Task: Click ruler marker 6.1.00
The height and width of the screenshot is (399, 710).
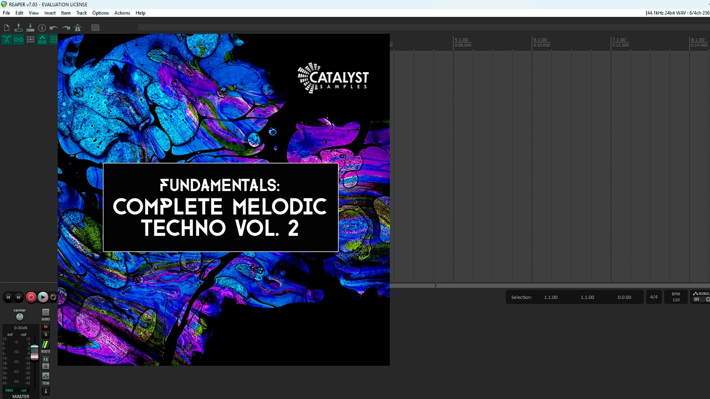Action: tap(540, 39)
